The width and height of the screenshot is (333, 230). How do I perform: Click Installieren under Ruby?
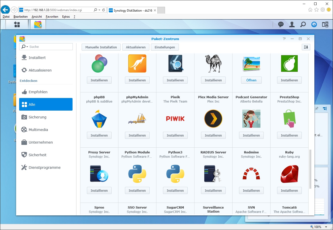289,190
